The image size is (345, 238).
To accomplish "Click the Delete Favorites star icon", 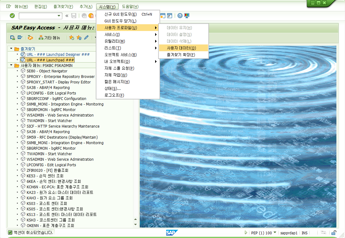I will point(79,38).
